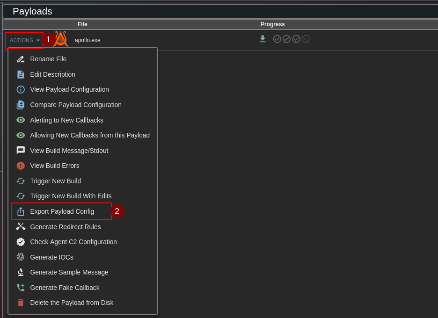Click the Rename File pencil icon
Image resolution: width=438 pixels, height=318 pixels.
tap(21, 59)
